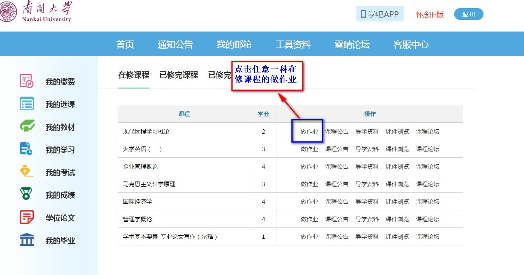
Task: Switch to 怀念旧版 old version
Action: coord(430,15)
